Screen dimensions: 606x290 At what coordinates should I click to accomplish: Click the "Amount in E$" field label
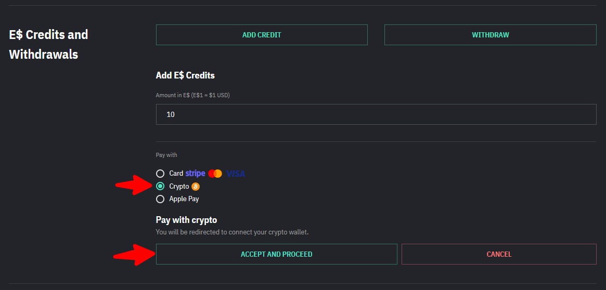(x=192, y=95)
